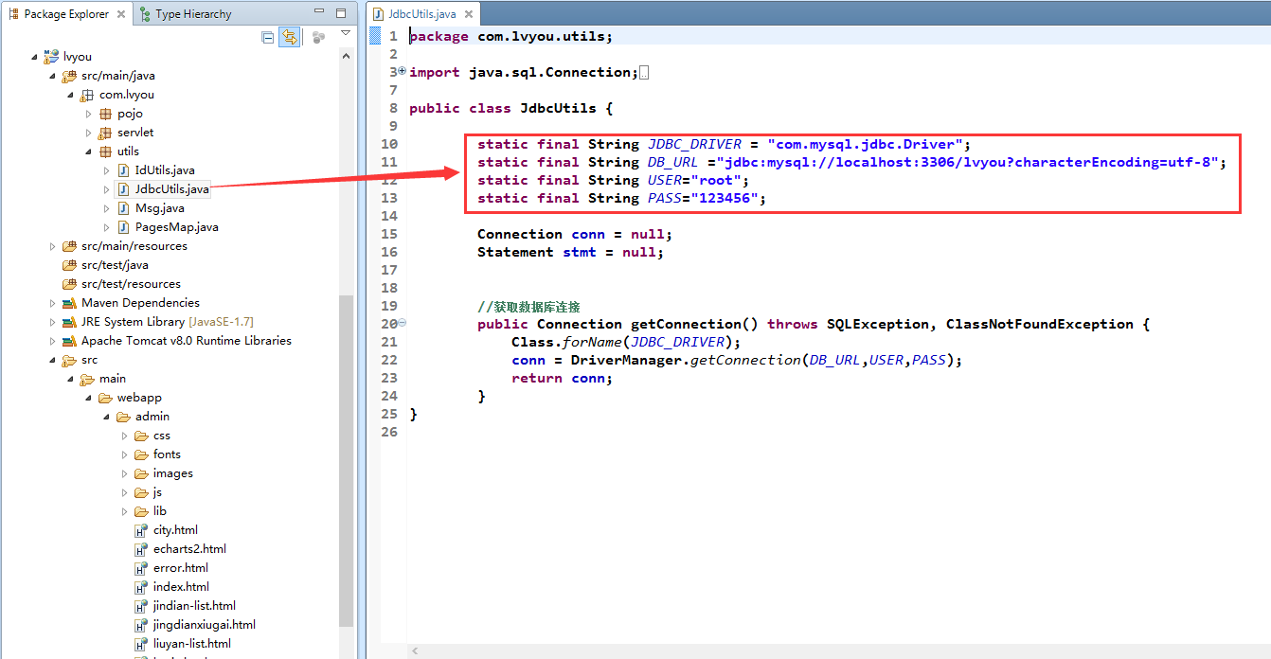Close the JdbcUtils.java editor tab
Screen dimensions: 1271x659
467,14
